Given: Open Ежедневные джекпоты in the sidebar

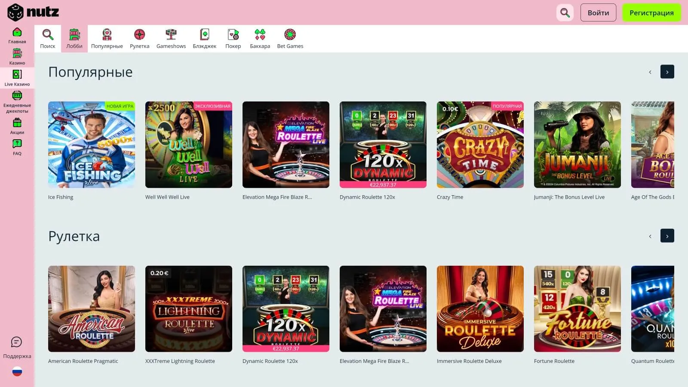Looking at the screenshot, I should pos(17,102).
